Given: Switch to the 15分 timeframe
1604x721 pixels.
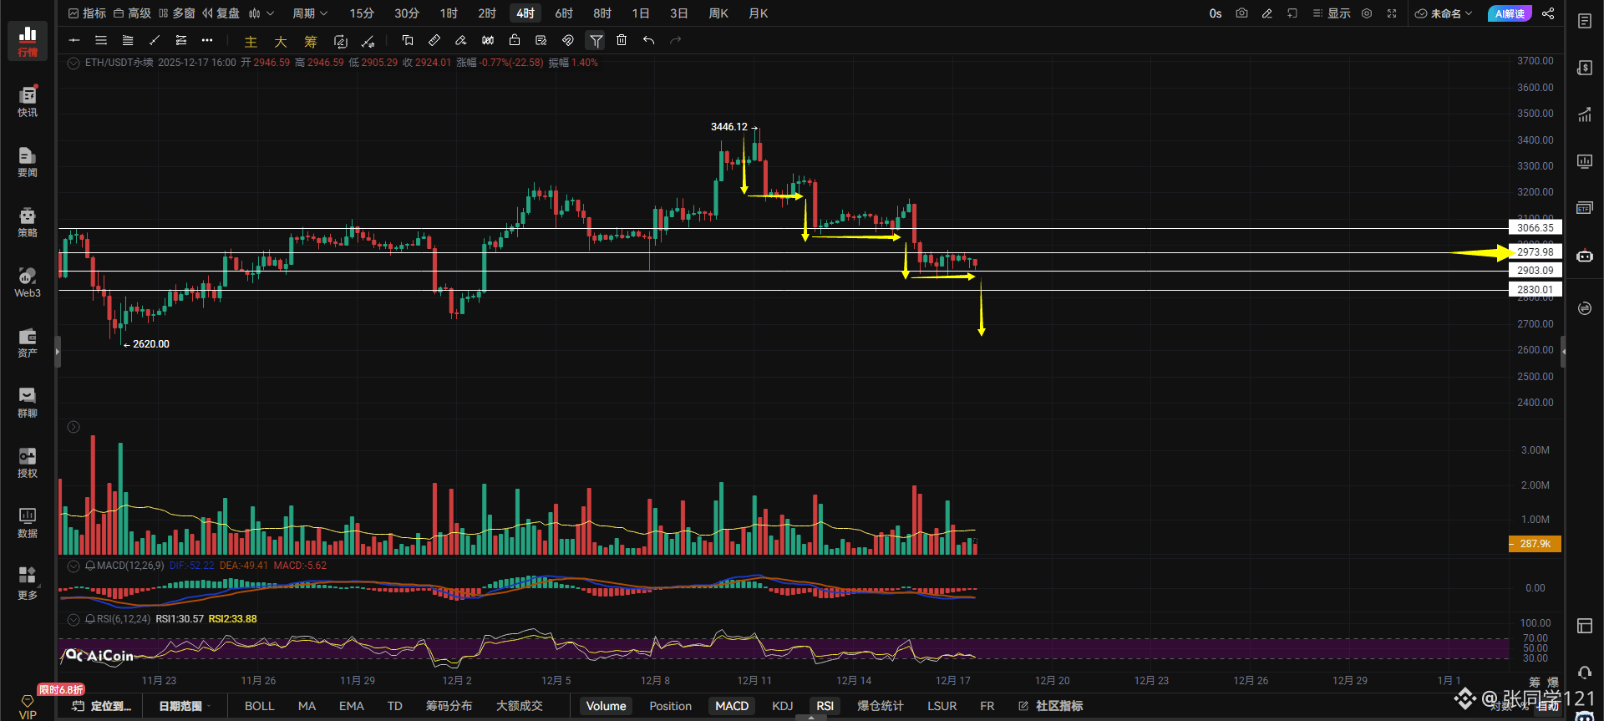Looking at the screenshot, I should (x=362, y=13).
